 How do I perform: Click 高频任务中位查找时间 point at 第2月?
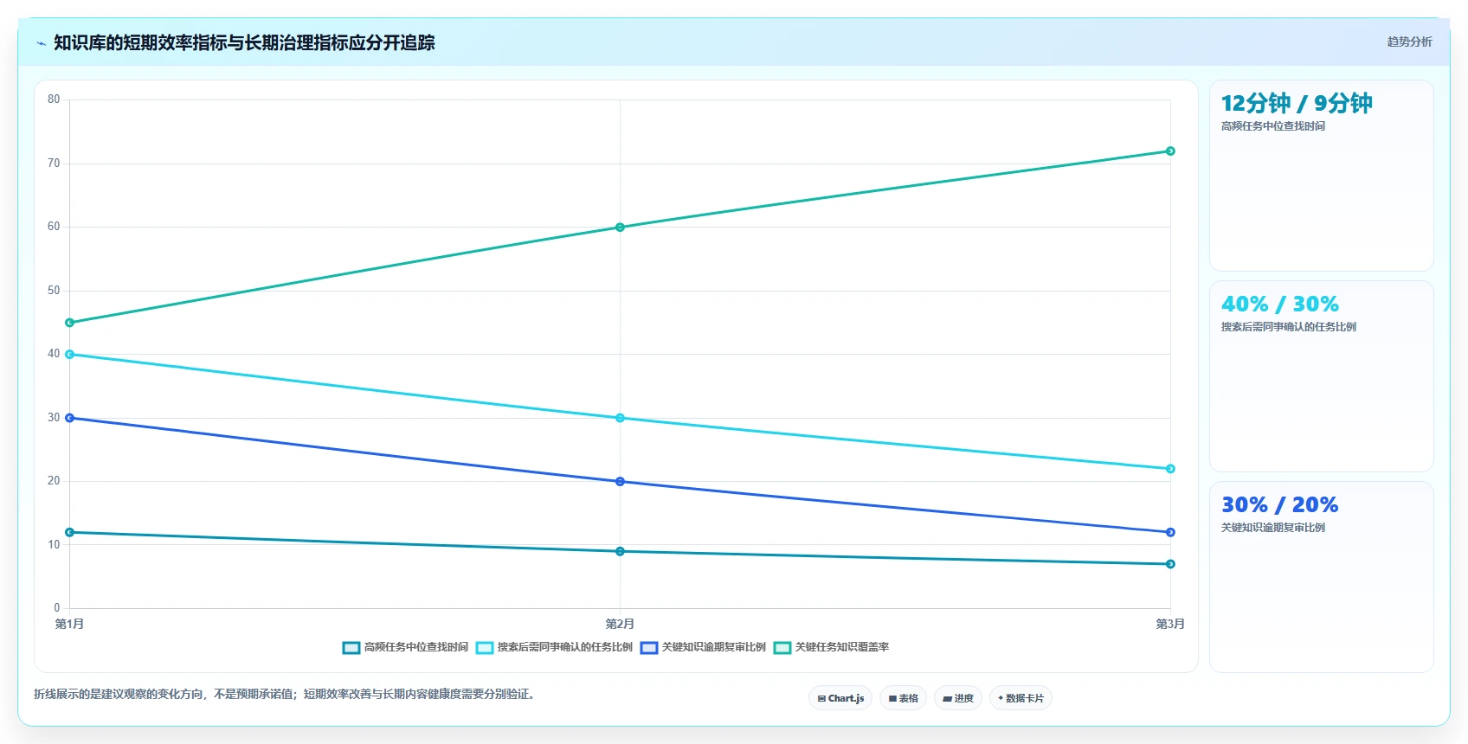[x=620, y=551]
